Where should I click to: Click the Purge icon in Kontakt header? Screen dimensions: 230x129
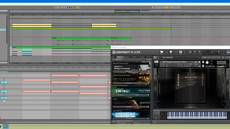[199, 52]
